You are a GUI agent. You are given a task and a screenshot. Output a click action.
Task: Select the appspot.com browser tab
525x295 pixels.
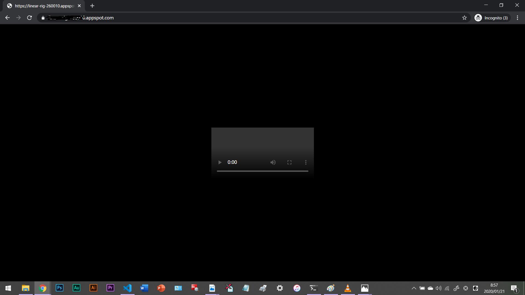pos(44,6)
